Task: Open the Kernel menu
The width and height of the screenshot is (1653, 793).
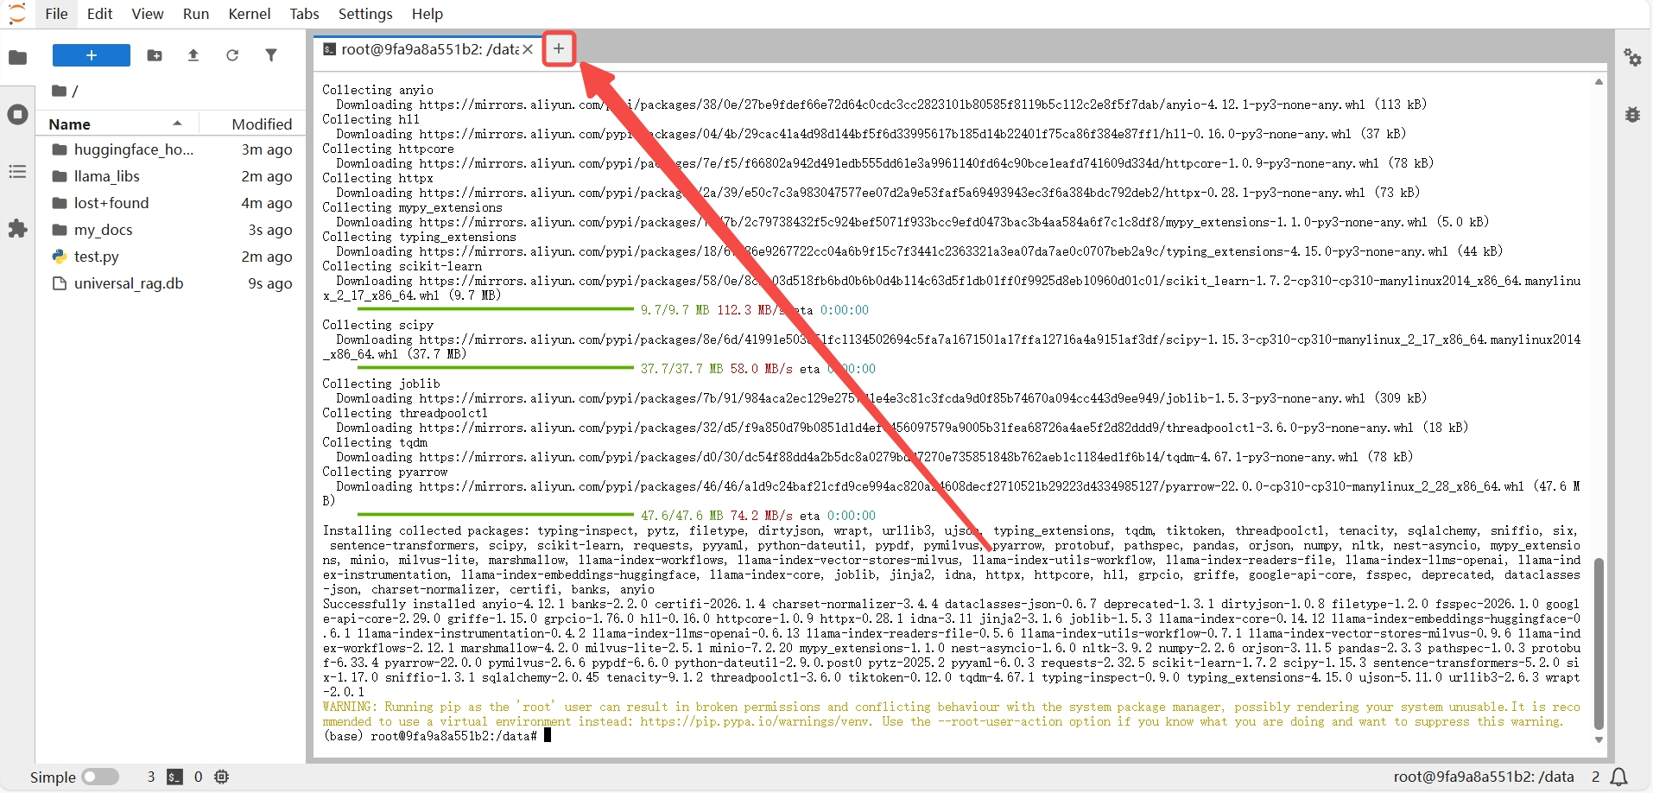Action: click(250, 14)
